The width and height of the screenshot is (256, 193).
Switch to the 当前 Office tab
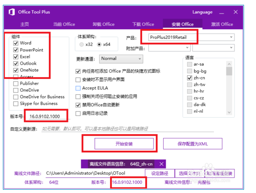pyautogui.click(x=64, y=24)
